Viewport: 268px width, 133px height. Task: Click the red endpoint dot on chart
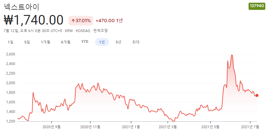[257, 96]
